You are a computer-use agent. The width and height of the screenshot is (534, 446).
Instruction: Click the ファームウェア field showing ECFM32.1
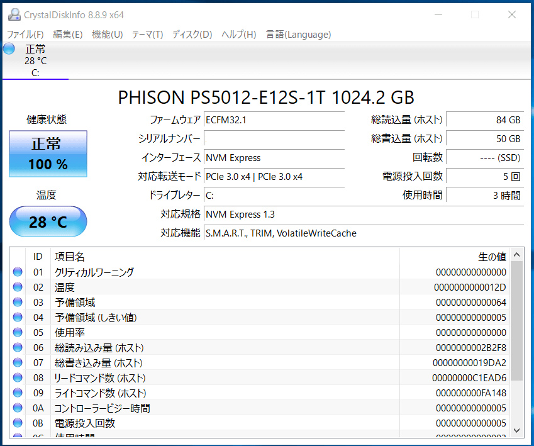click(274, 120)
